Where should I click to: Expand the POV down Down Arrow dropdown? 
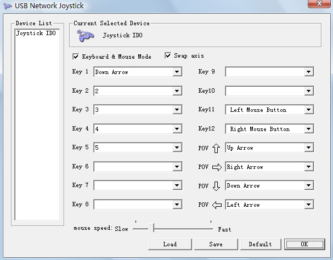click(x=309, y=185)
